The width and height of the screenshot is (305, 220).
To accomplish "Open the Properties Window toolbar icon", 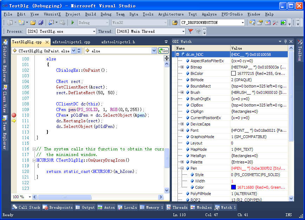I will (260, 22).
